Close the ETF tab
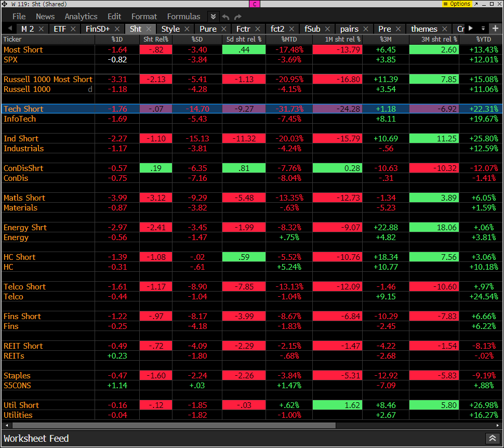Screen dimensions: 504x448 pyautogui.click(x=73, y=29)
